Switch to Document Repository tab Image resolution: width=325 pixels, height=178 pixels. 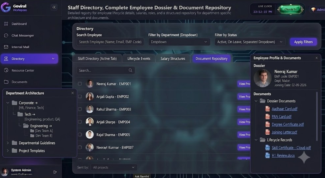[x=211, y=58]
